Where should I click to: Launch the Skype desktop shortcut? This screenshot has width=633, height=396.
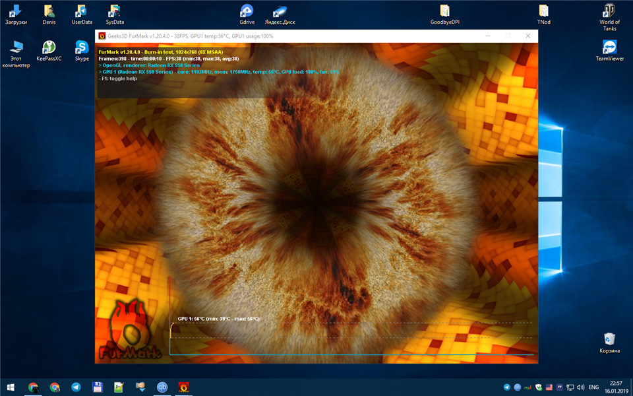tap(82, 51)
